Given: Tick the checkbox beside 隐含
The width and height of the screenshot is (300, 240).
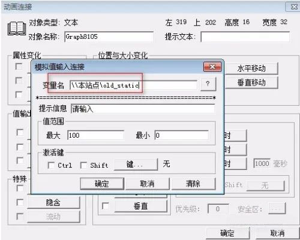Looking at the screenshot, I should coord(20,202).
